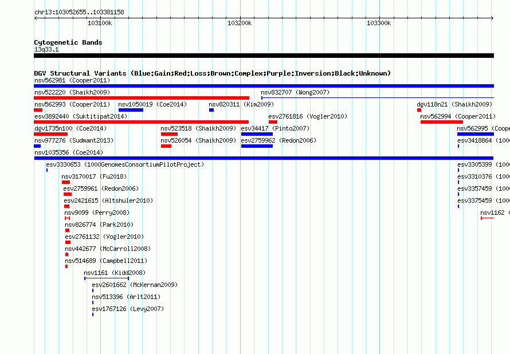Click blue gain bar under nsv562981
Screen dimensions: 510x354
click(x=264, y=86)
